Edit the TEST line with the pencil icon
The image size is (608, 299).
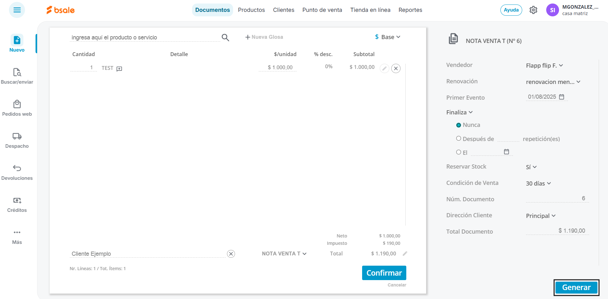pos(385,68)
